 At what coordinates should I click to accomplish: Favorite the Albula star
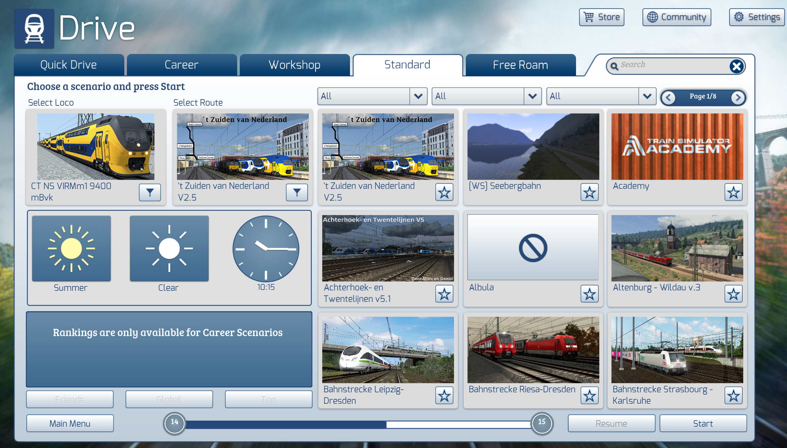589,294
